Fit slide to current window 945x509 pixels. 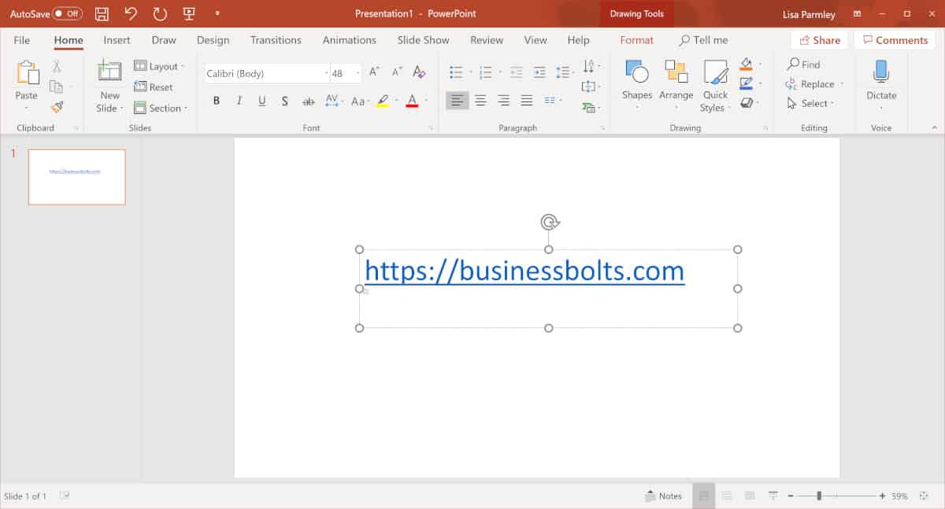[x=925, y=496]
